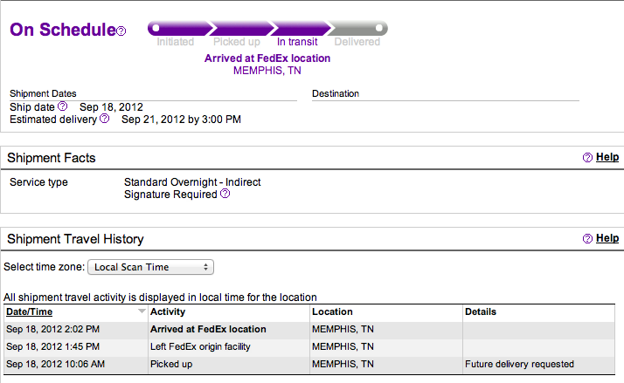Click the Date/Time sort arrow
The image size is (624, 383).
tap(142, 311)
